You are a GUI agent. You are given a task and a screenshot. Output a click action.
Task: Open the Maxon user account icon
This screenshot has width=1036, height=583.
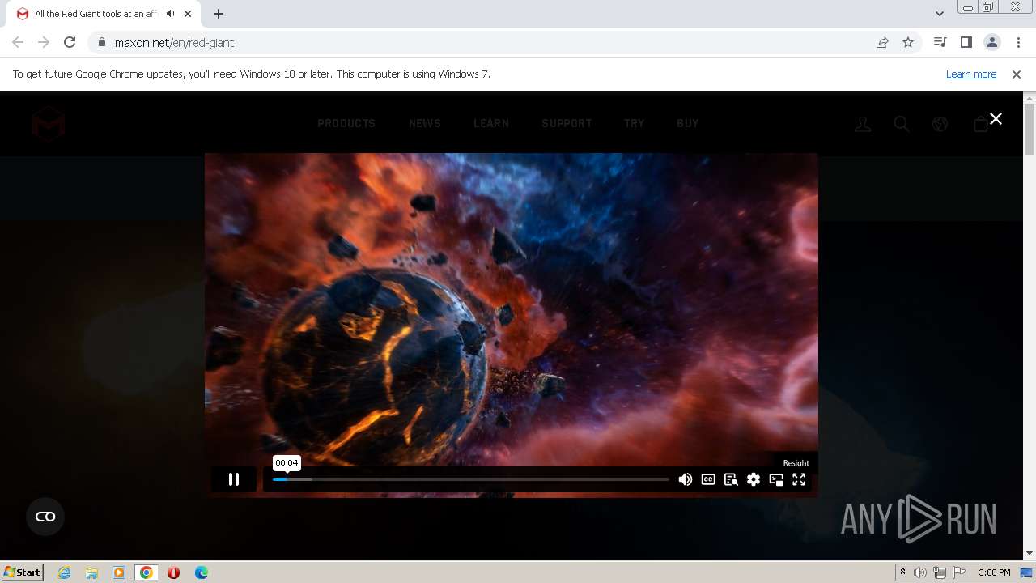(x=863, y=124)
